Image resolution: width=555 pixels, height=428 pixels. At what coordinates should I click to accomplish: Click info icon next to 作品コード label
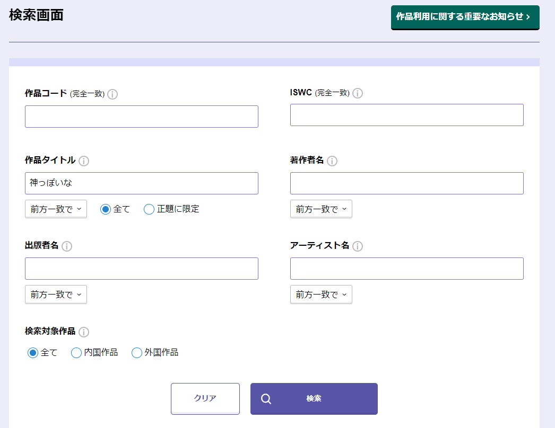coord(112,94)
